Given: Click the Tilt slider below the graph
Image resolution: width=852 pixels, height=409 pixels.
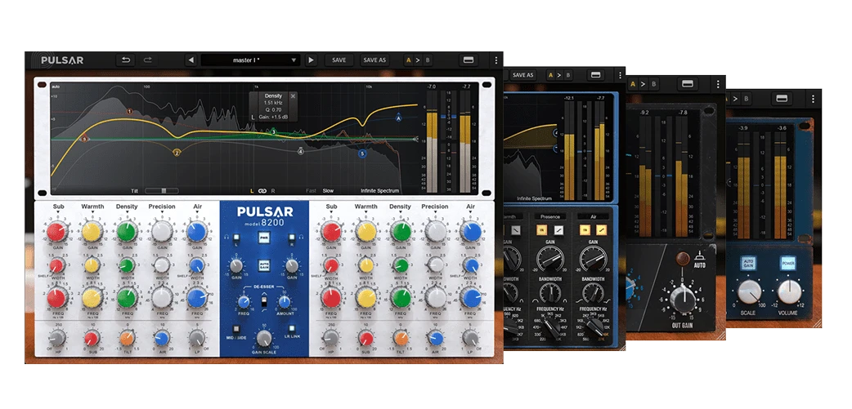Looking at the screenshot, I should click(161, 190).
